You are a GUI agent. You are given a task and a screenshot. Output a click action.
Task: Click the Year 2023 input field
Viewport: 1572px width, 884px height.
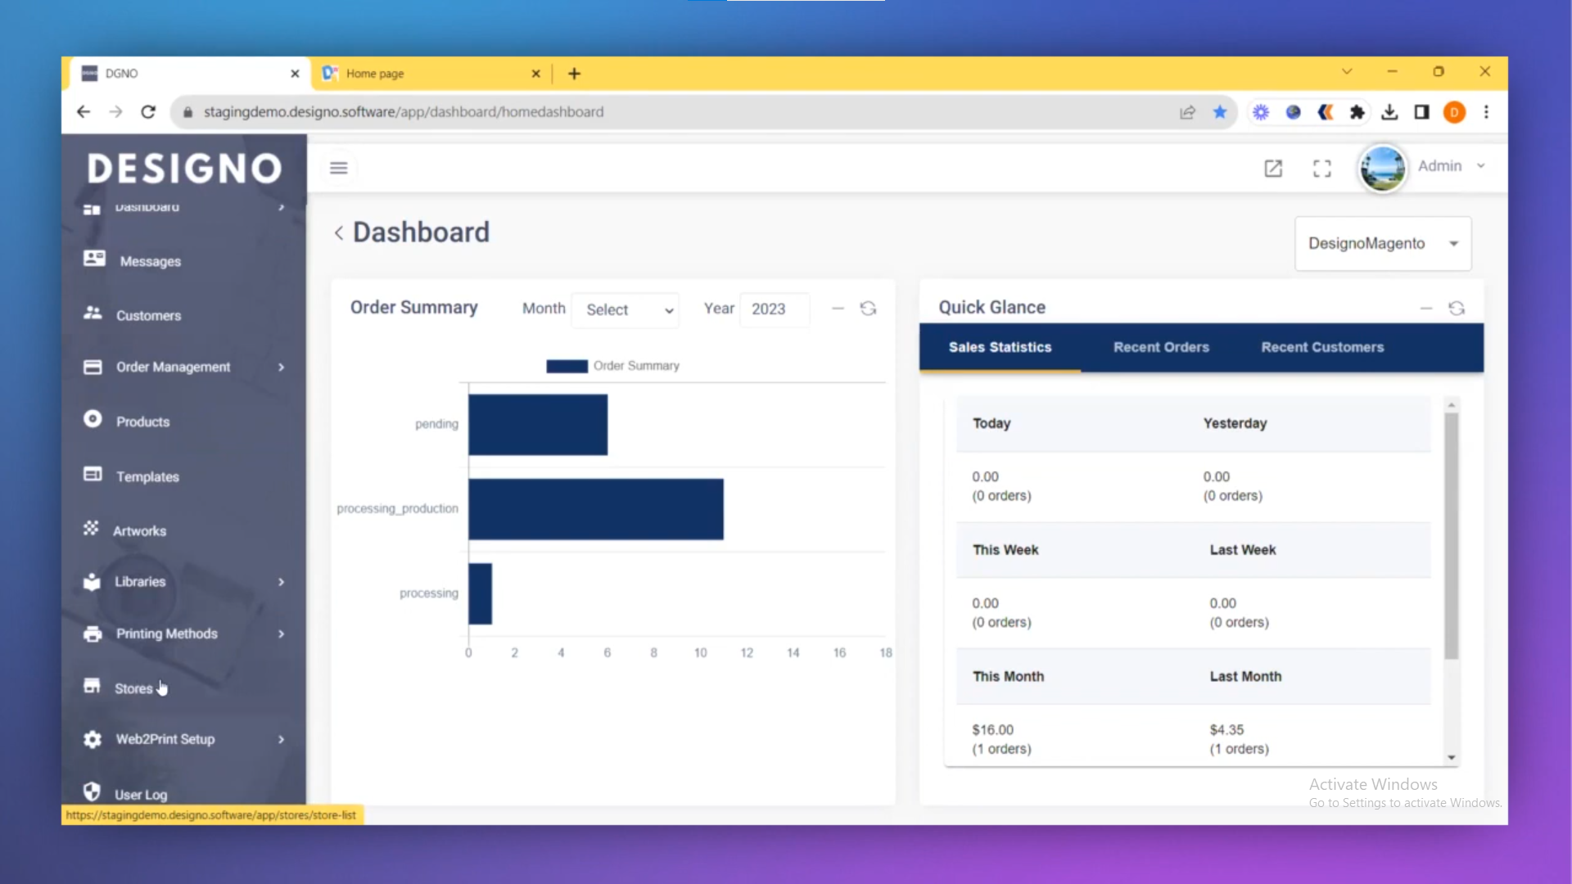click(x=774, y=309)
